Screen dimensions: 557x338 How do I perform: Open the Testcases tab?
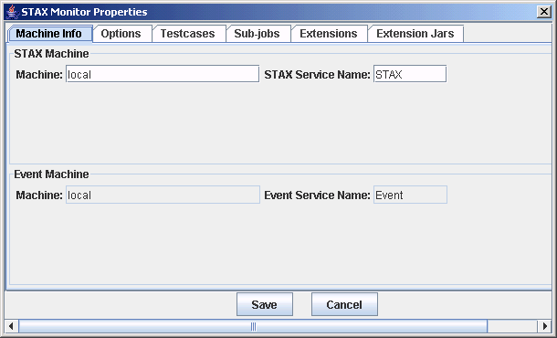(189, 34)
